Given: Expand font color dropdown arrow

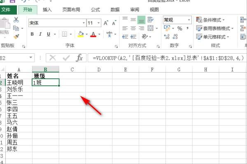Looking at the screenshot, I should click(x=99, y=34).
